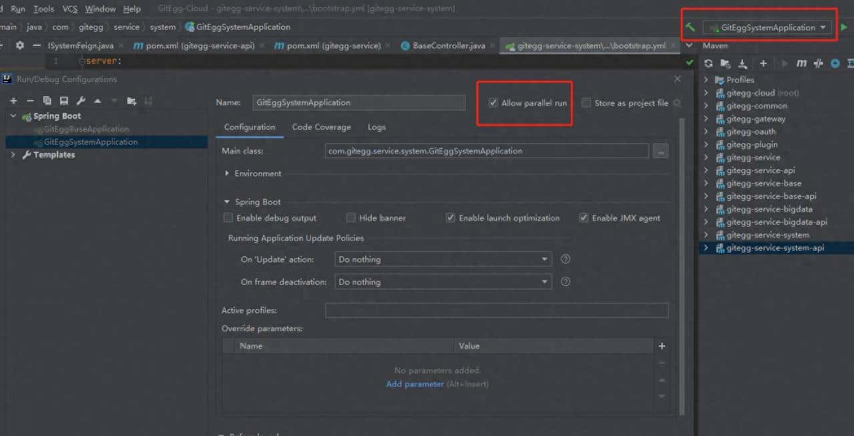Open help for 'Update' action

pos(566,259)
